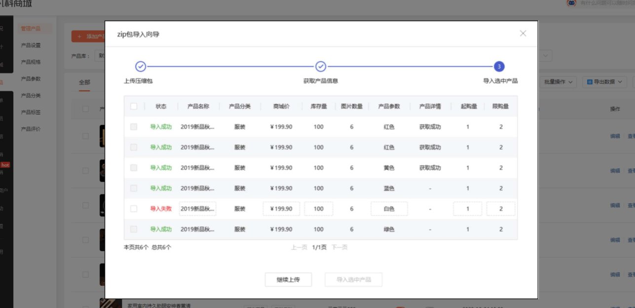Click the 产品分类 column header
Viewport: 635px width, 308px height.
pos(240,106)
